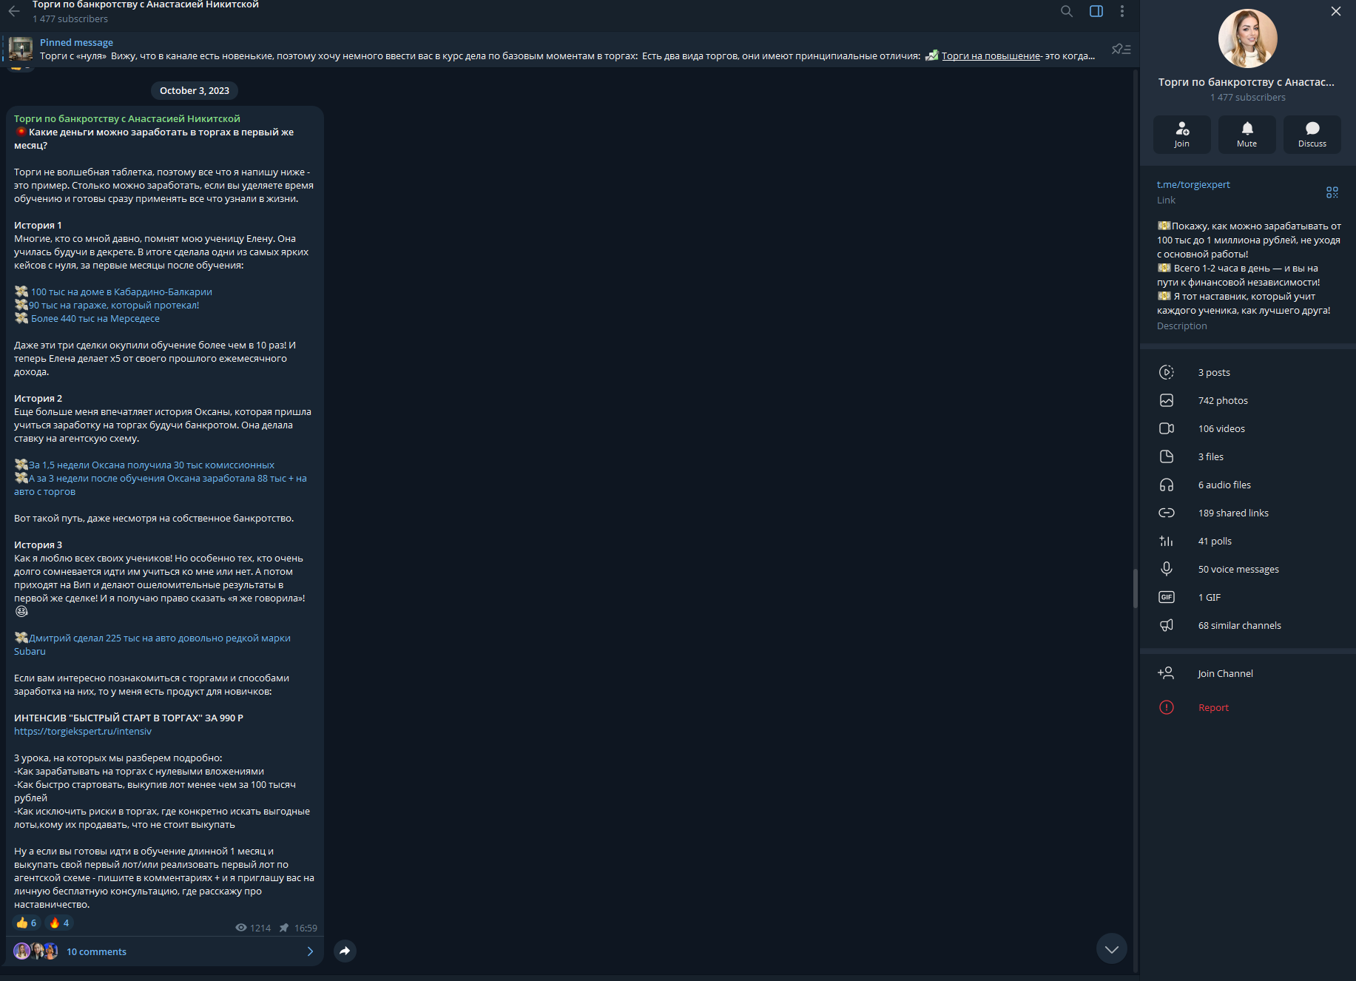Open the Discuss chat bubble button

coord(1312,135)
